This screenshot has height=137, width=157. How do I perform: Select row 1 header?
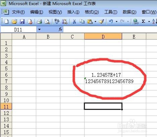pos(6,43)
